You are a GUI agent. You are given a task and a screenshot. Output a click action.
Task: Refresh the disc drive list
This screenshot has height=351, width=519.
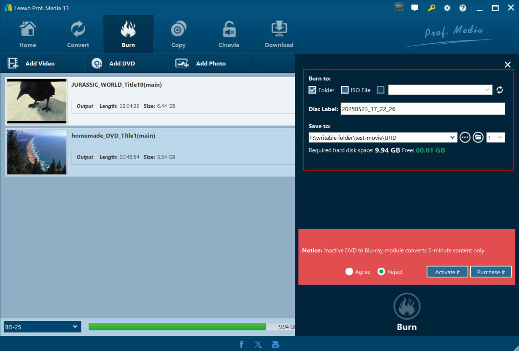click(500, 90)
